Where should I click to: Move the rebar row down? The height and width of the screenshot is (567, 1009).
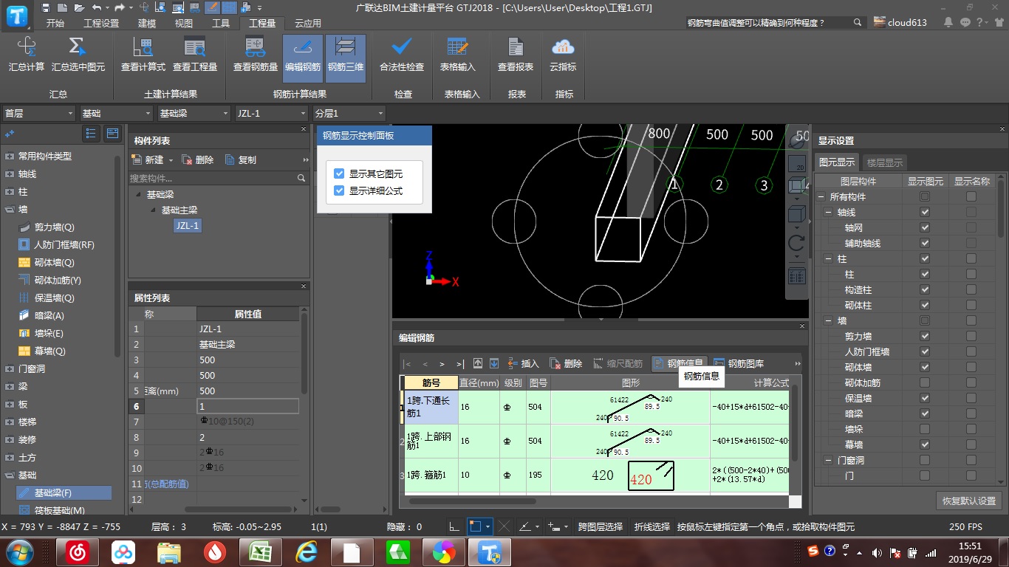(494, 363)
